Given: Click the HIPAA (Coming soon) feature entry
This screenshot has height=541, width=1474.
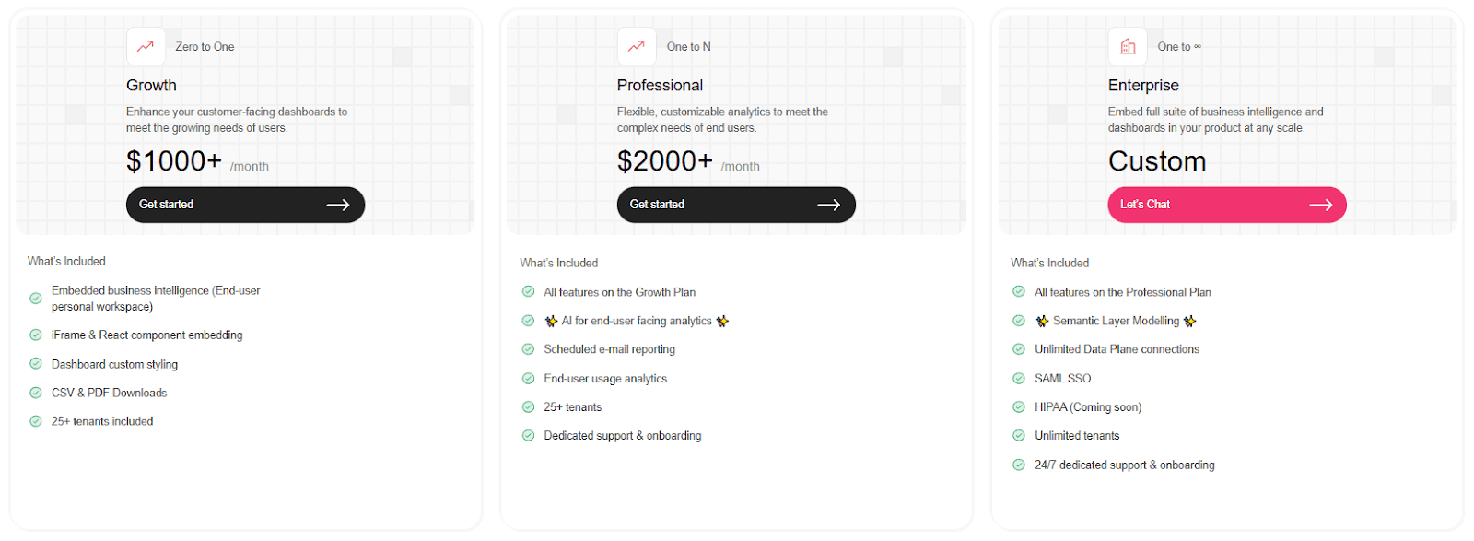Looking at the screenshot, I should coord(1088,406).
